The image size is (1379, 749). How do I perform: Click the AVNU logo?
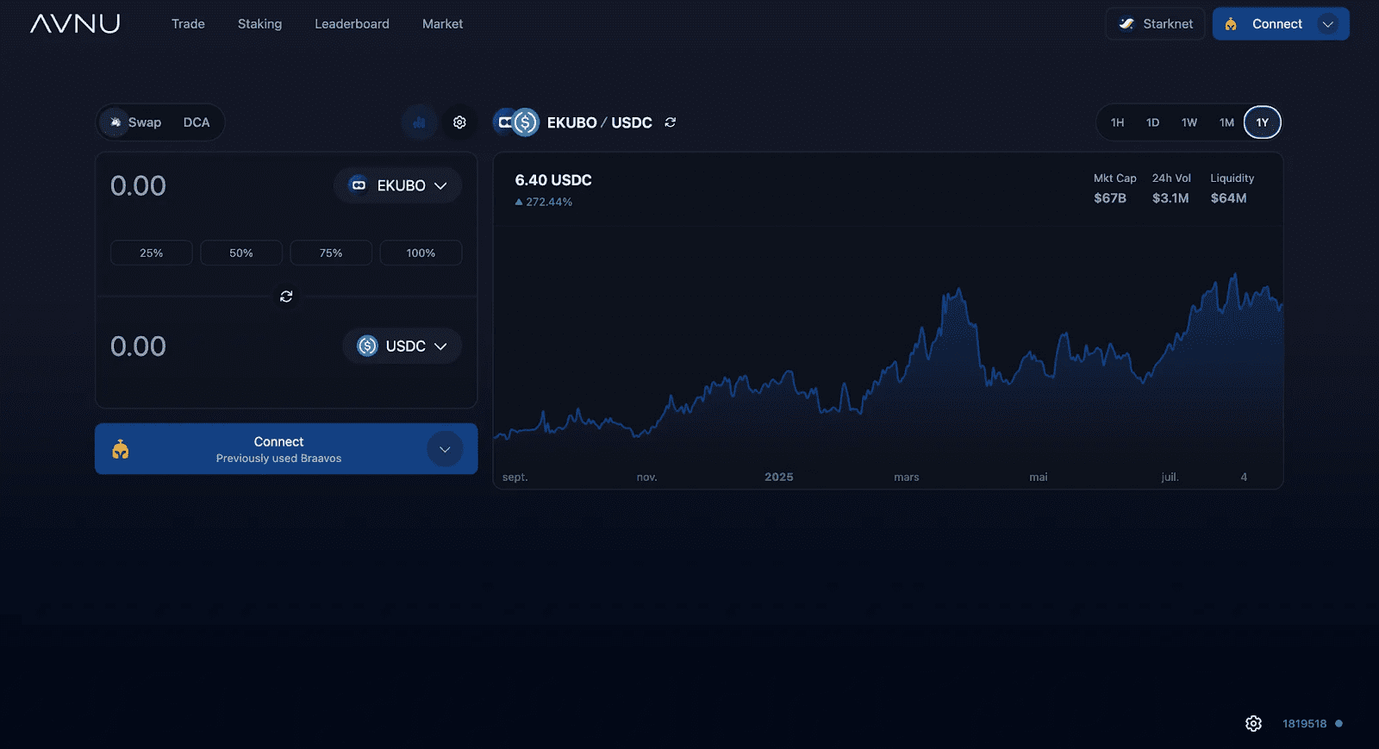point(75,23)
